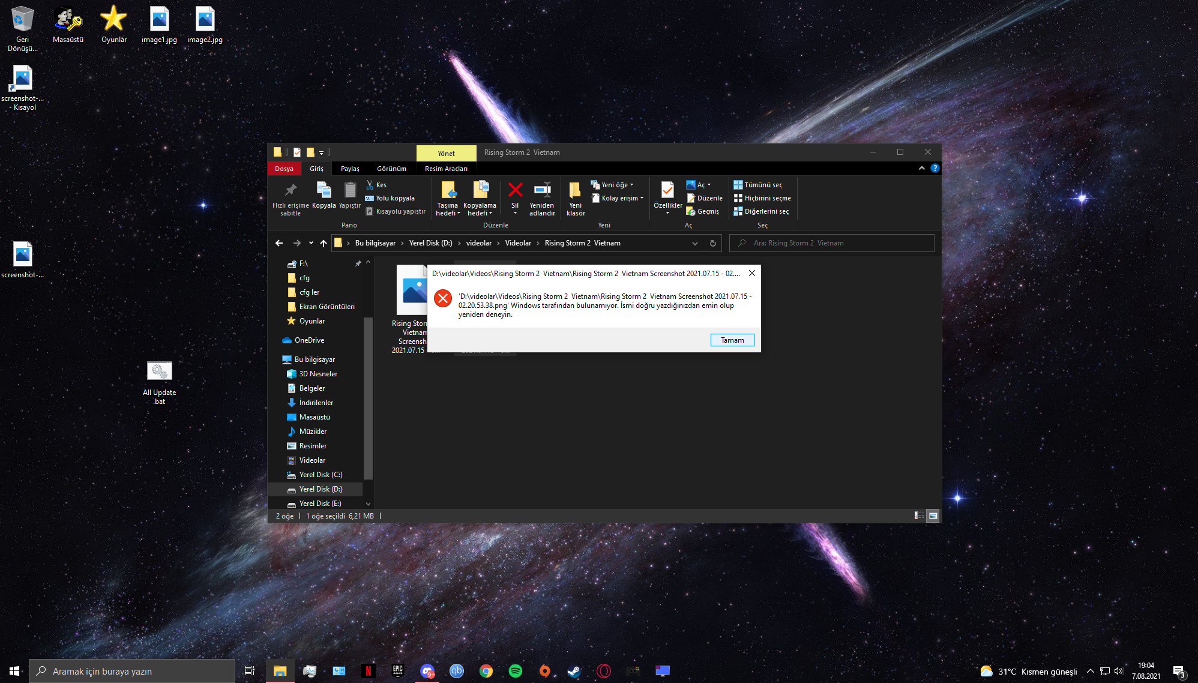Image resolution: width=1198 pixels, height=683 pixels.
Task: Open address bar history dropdown
Action: 694,243
